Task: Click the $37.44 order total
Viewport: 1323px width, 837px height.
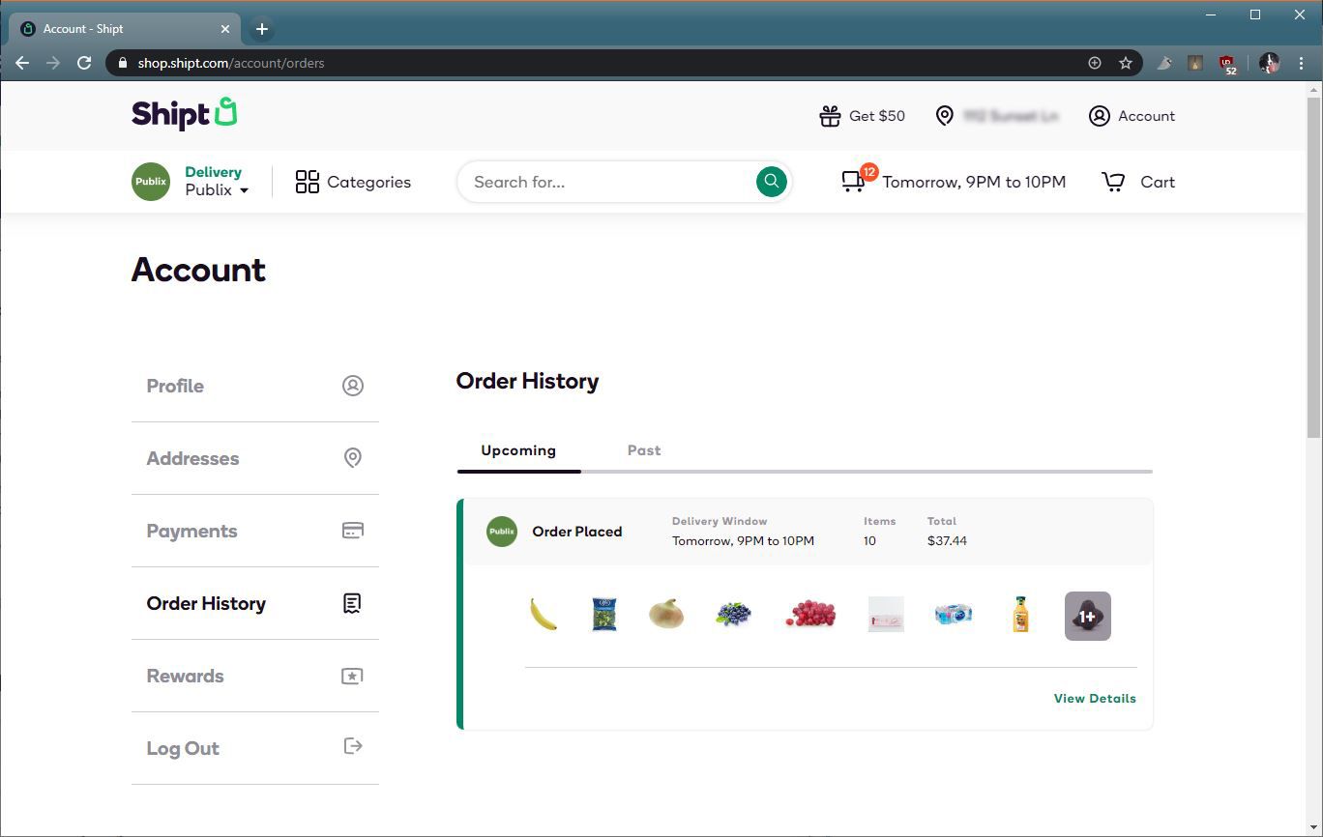Action: click(x=947, y=541)
